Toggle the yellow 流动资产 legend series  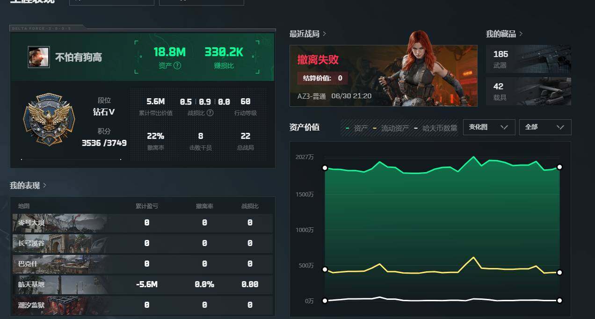[391, 128]
